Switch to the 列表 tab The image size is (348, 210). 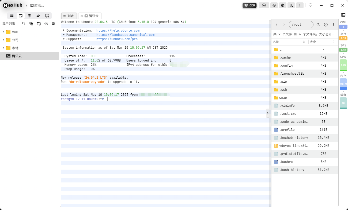click(x=69, y=16)
